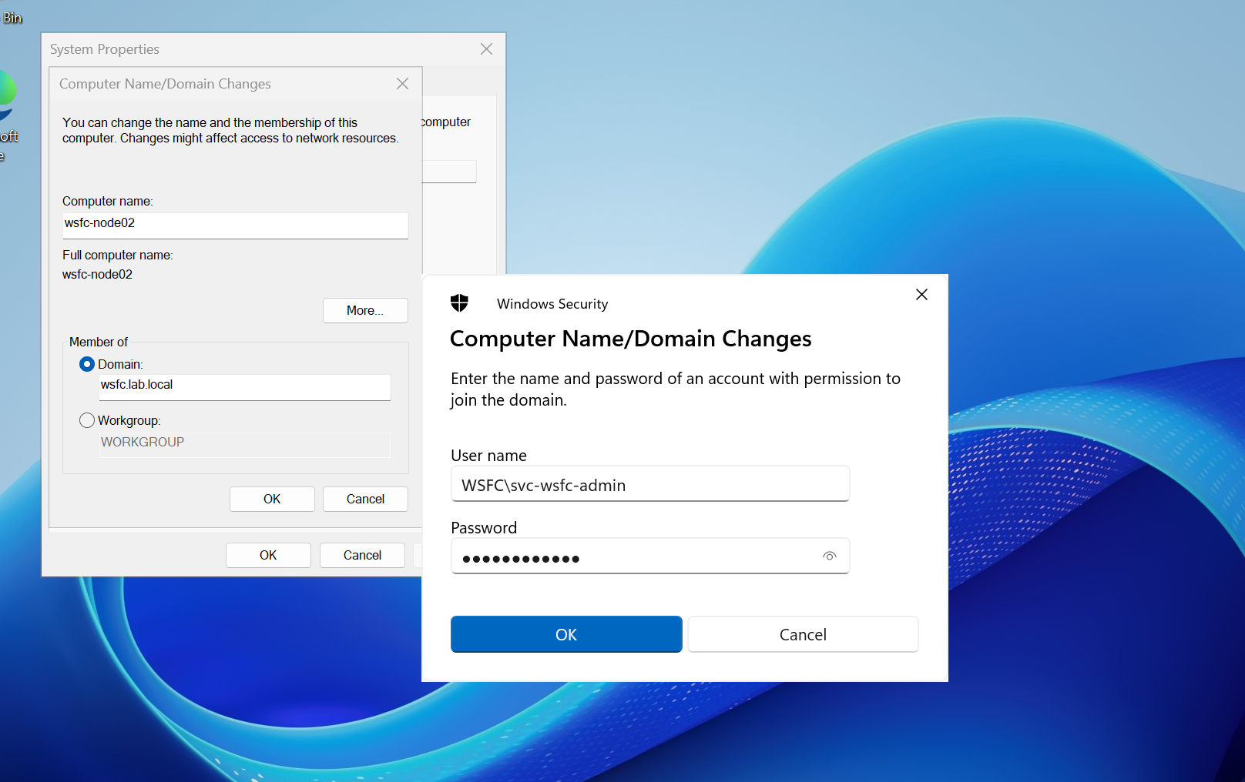The width and height of the screenshot is (1245, 782).
Task: Select the Workgroup radio button
Action: pos(87,420)
